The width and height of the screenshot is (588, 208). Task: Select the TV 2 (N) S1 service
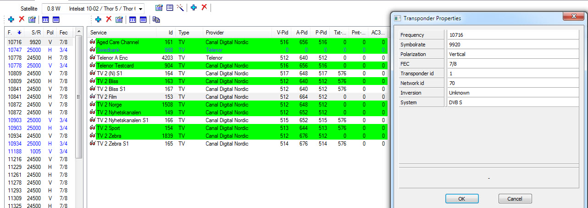pos(239,73)
